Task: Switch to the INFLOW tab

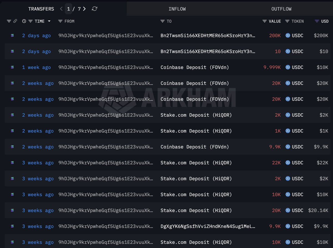Action: 177,9
